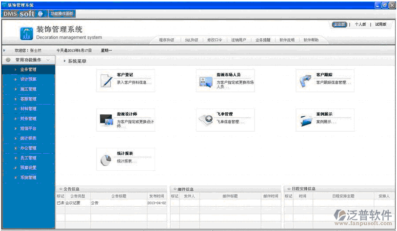397x231 pixels.
Task: Open the 统计报表 pie chart icon
Action: (106, 160)
